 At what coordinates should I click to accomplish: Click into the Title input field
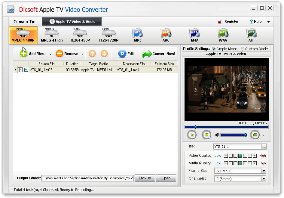pos(238,147)
